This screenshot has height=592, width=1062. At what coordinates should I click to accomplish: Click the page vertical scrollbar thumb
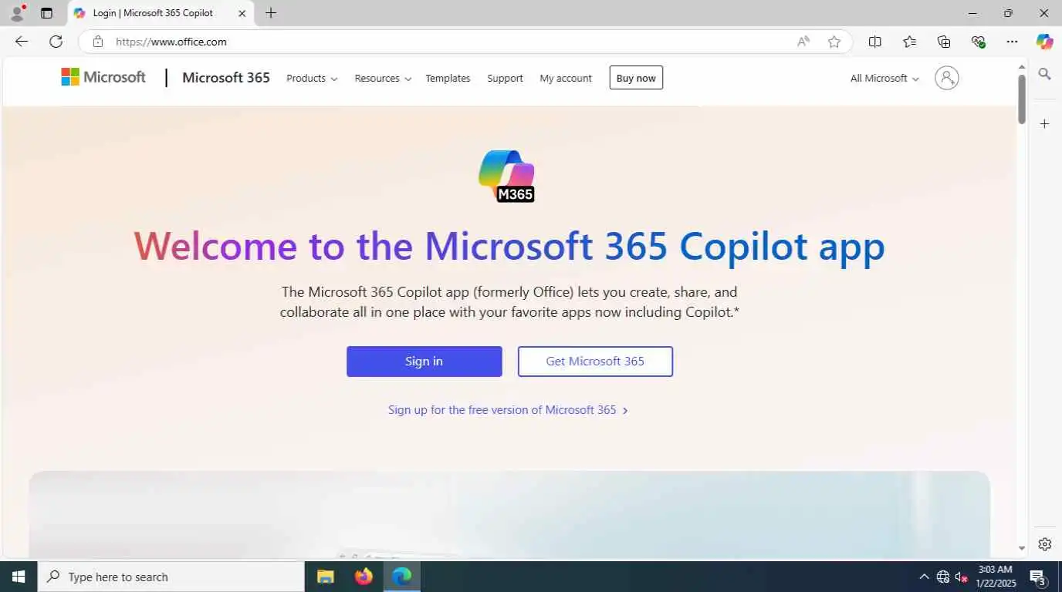1022,99
